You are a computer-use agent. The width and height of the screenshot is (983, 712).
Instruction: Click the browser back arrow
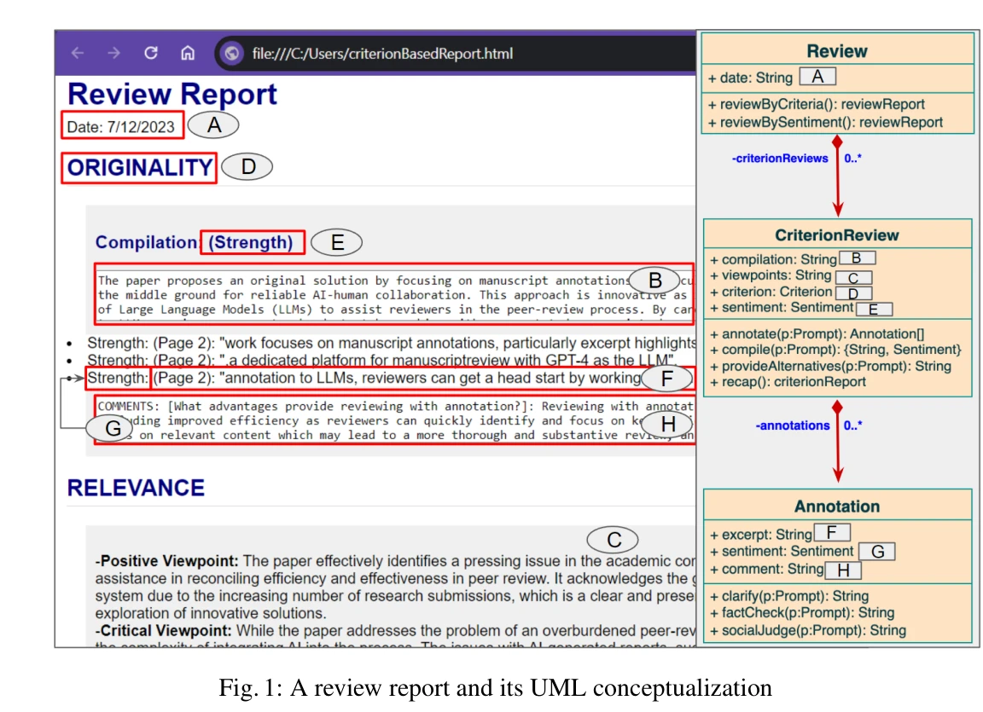pyautogui.click(x=78, y=54)
